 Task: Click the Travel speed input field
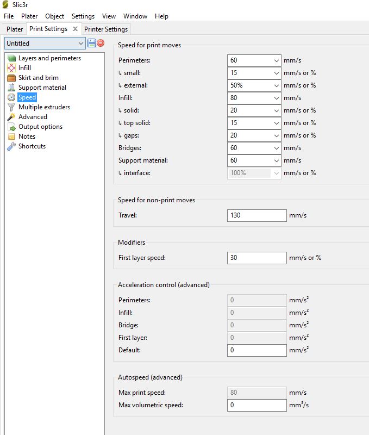tap(257, 215)
